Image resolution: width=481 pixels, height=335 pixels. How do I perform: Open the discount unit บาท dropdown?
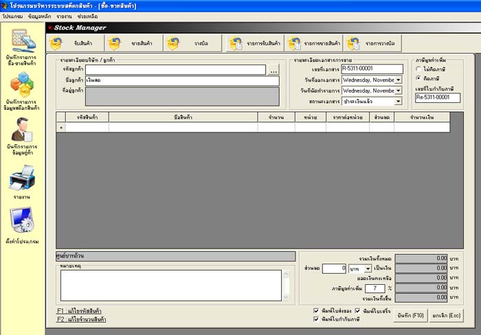click(367, 268)
